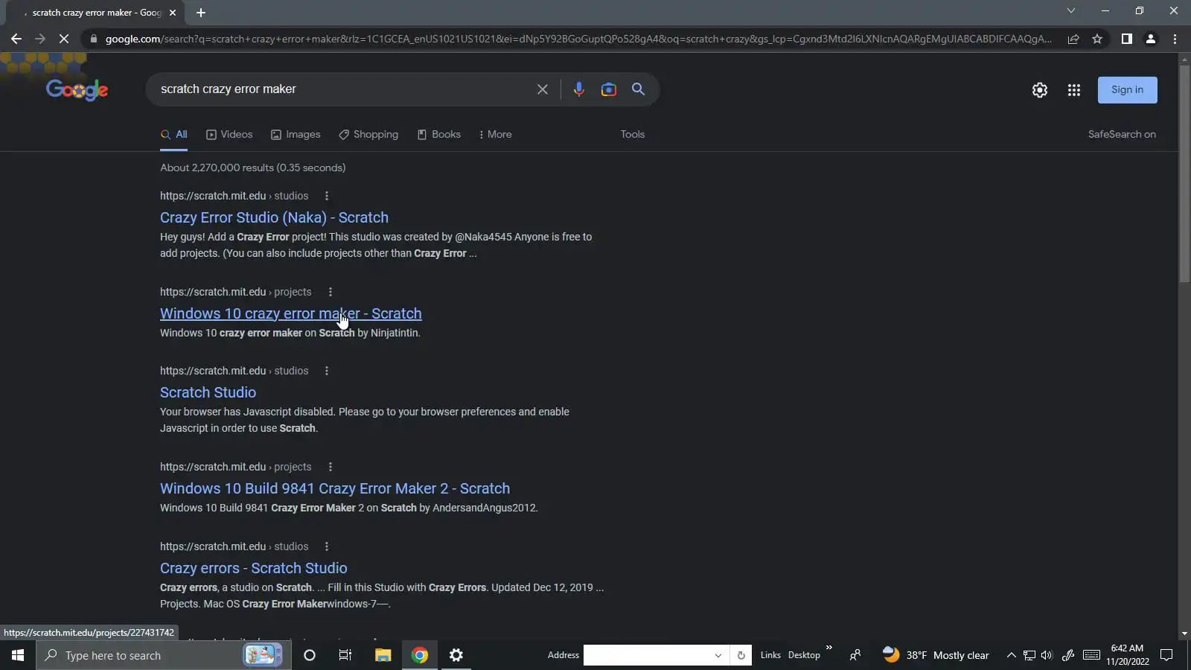Open Windows 10 Build 9841 Crazy Error Maker 2

point(335,488)
